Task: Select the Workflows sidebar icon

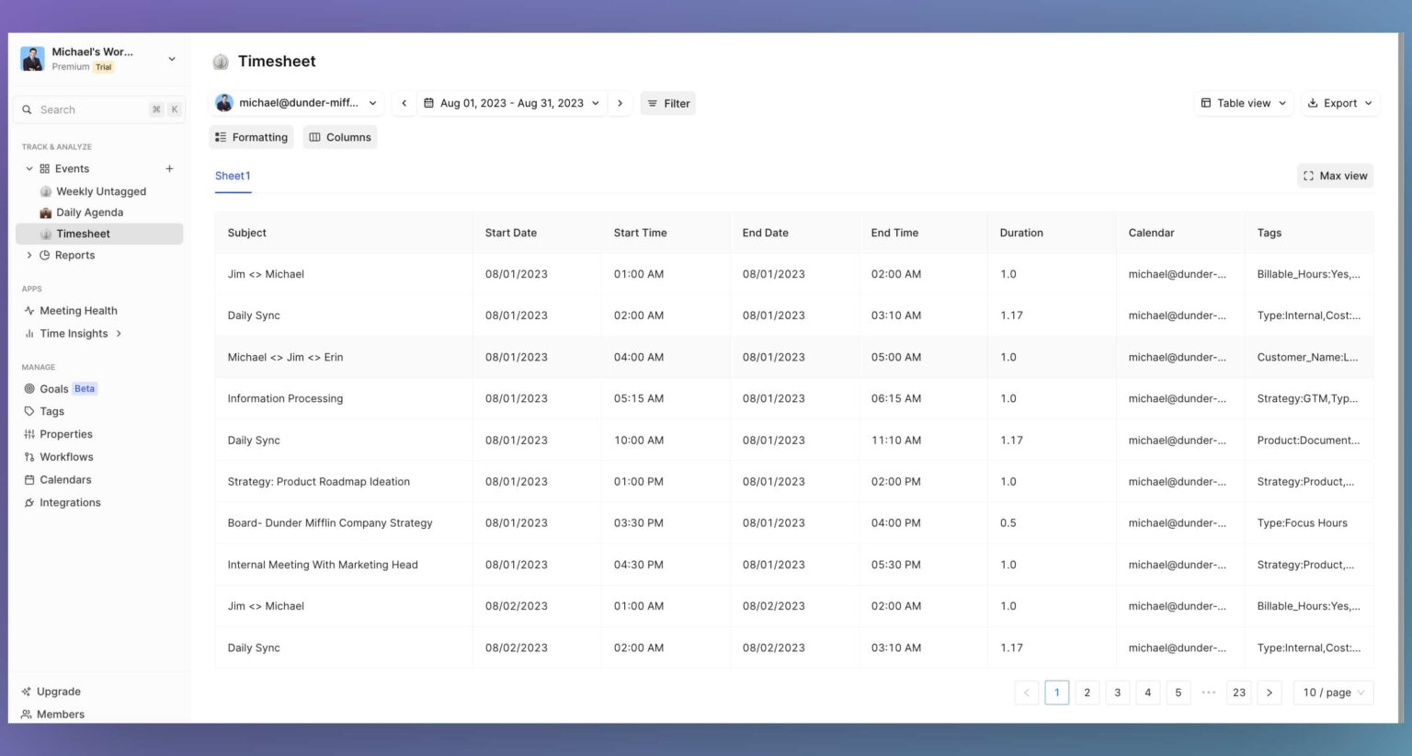Action: pyautogui.click(x=29, y=456)
